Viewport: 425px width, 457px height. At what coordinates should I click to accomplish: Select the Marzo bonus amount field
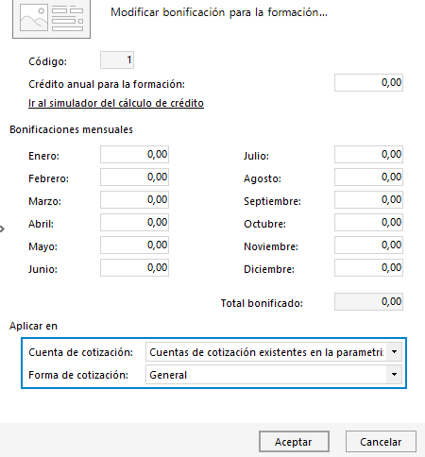pyautogui.click(x=134, y=199)
